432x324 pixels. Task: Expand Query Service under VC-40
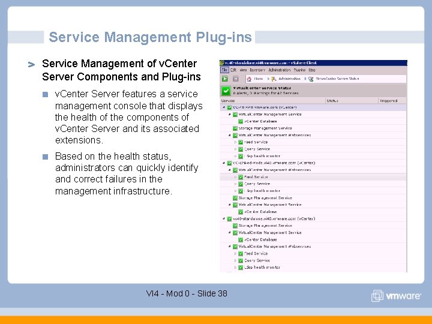pos(235,149)
